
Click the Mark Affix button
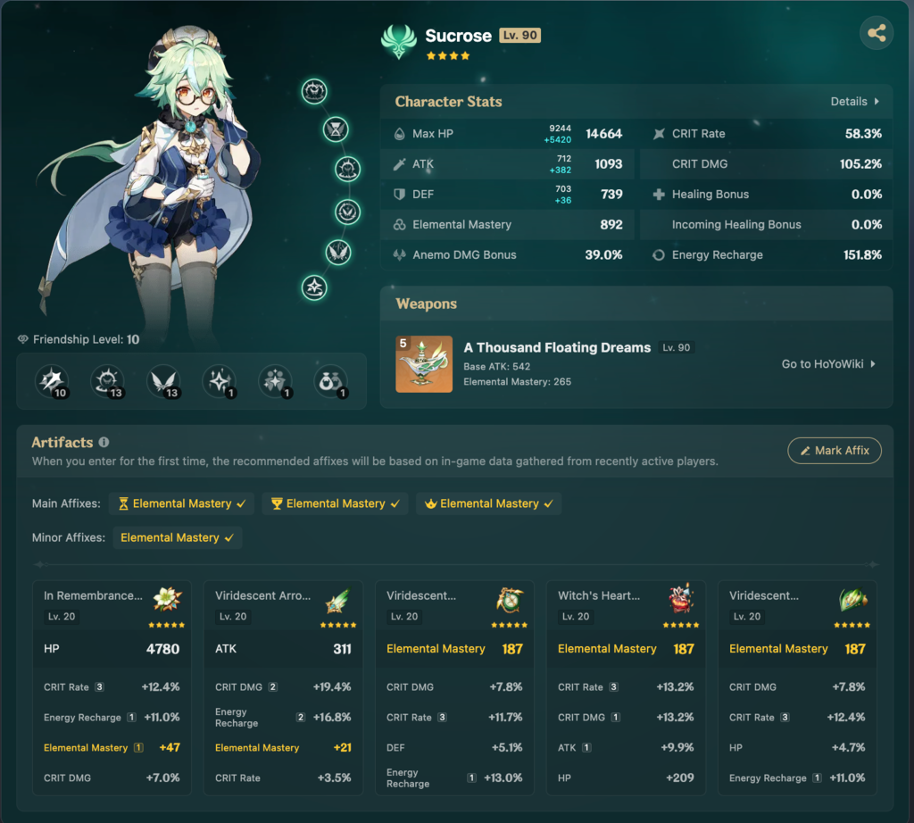coord(835,451)
